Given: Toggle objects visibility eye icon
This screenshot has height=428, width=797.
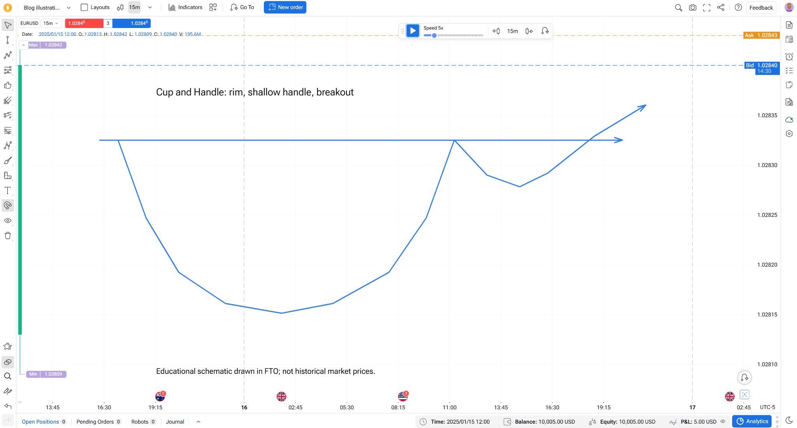Looking at the screenshot, I should click(x=8, y=221).
